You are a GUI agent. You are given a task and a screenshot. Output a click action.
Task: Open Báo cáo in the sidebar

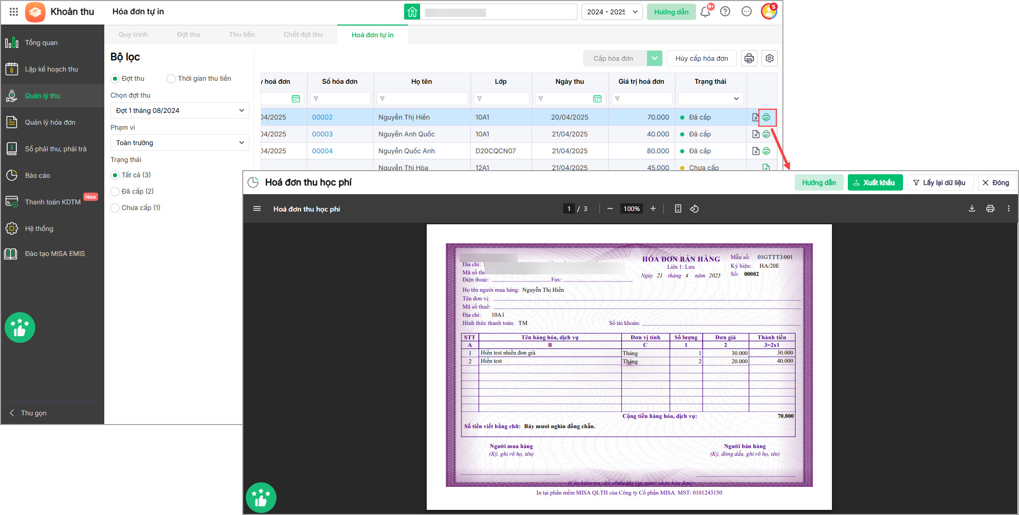pyautogui.click(x=52, y=175)
